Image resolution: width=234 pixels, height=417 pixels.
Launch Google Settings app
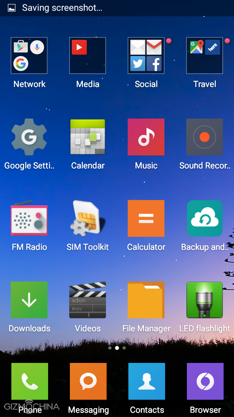click(x=29, y=137)
